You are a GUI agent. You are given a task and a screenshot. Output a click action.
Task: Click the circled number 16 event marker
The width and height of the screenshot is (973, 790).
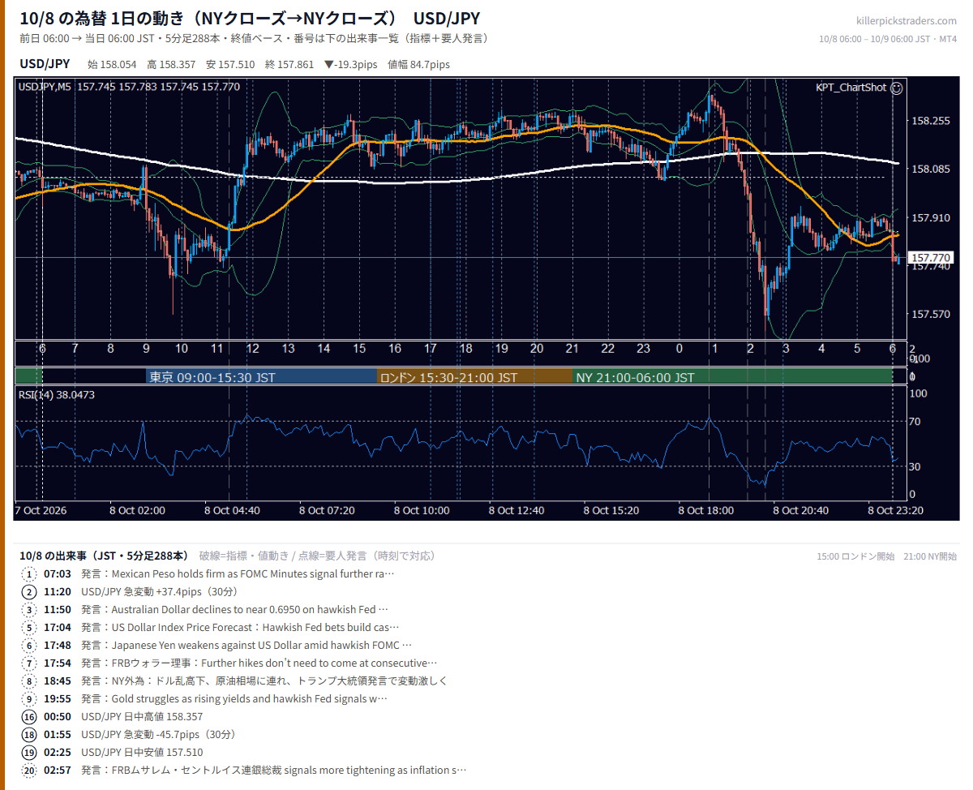point(29,716)
